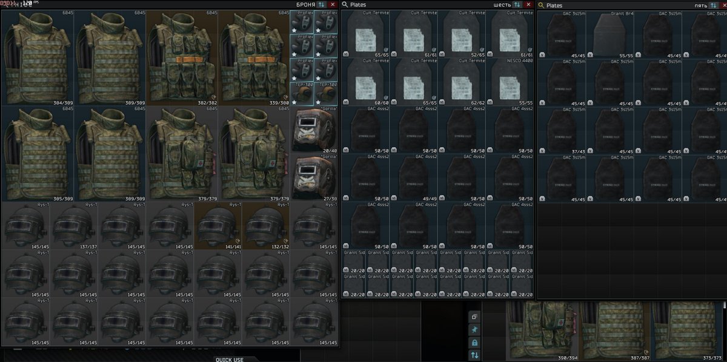Select the GAC 3s15m plate with 37/43 durability
Image resolution: width=727 pixels, height=362 pixels.
[x=561, y=131]
